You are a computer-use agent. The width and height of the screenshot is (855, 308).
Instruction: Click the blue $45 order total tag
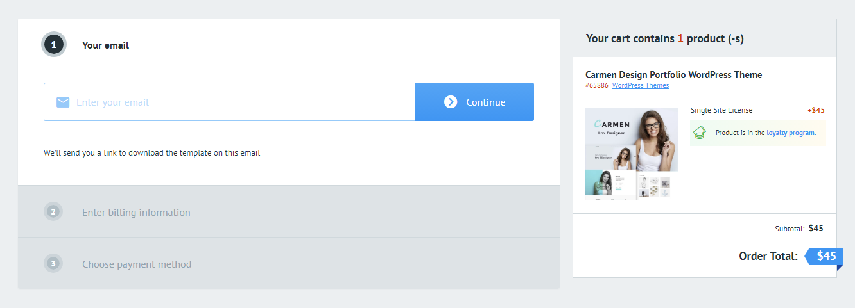point(825,256)
